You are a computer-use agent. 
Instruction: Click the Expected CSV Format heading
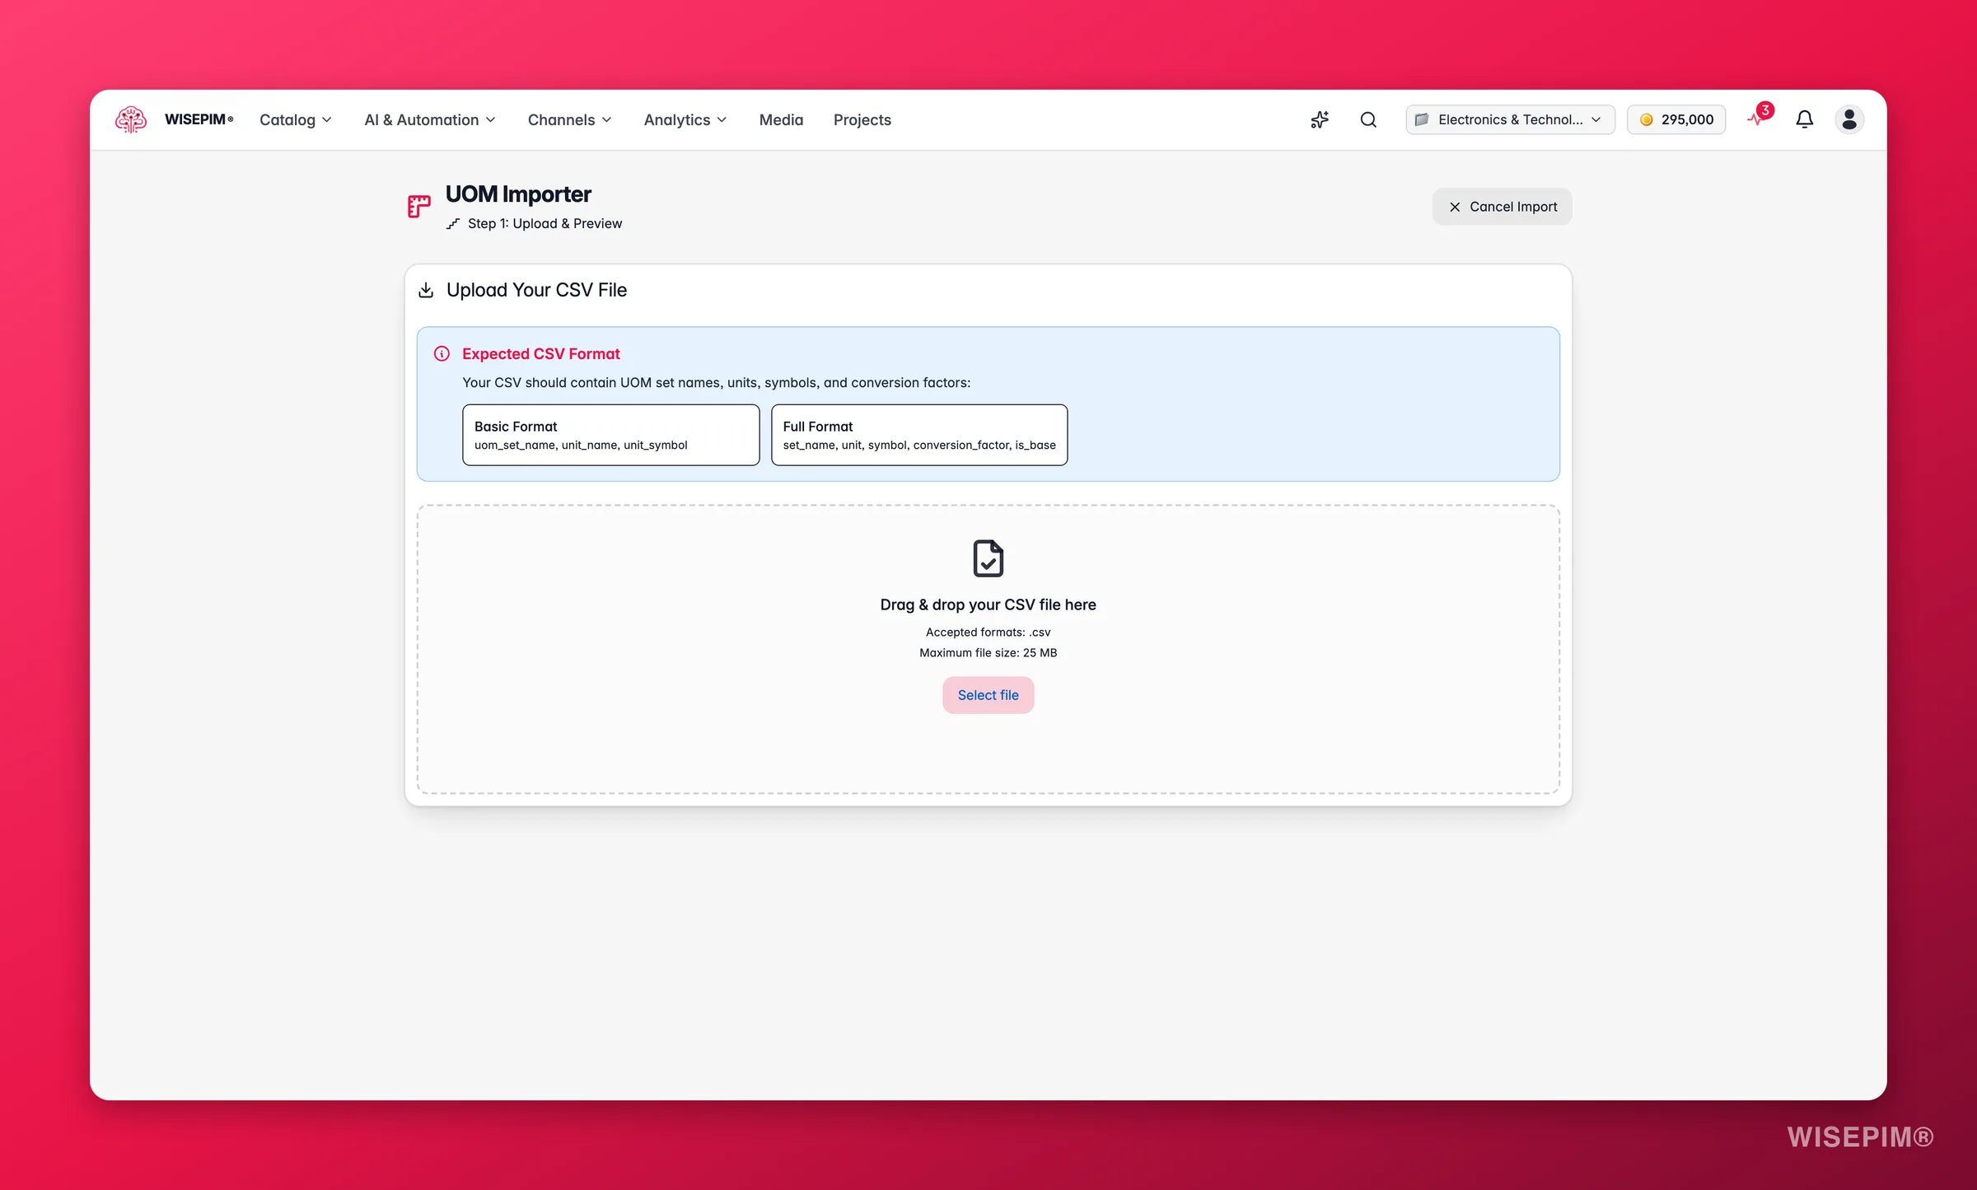540,353
